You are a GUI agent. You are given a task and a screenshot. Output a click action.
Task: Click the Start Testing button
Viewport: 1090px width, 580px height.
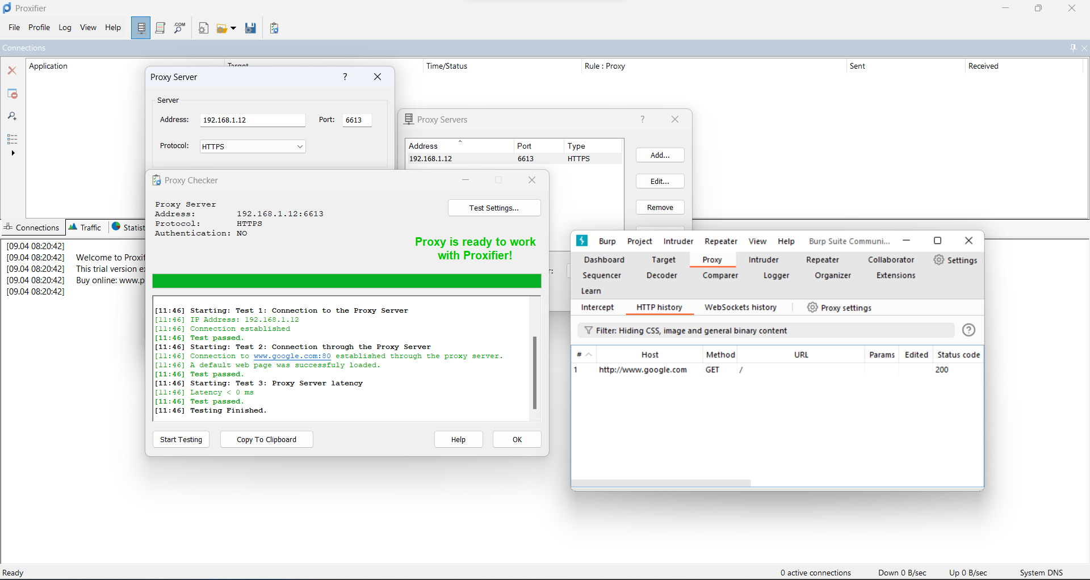[181, 439]
